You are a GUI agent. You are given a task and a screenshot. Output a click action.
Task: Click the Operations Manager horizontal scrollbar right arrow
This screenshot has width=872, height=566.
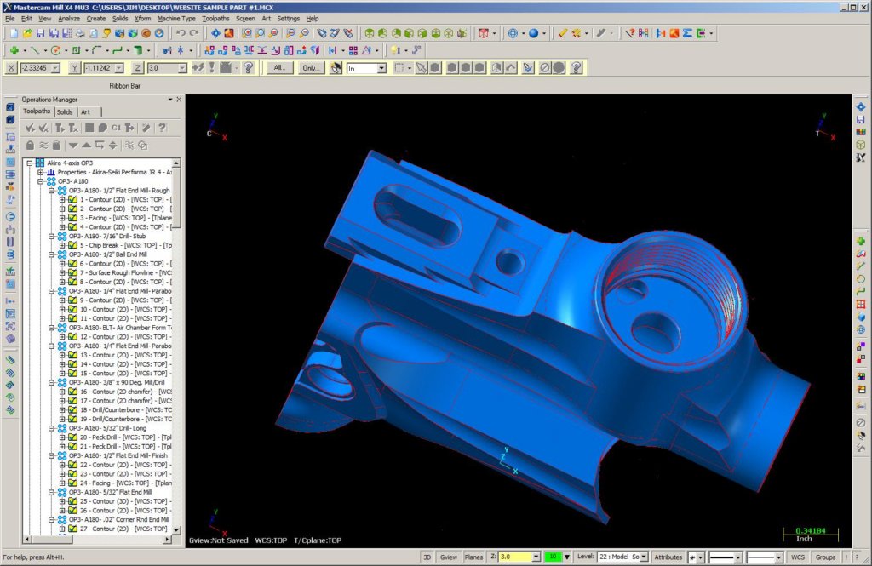pos(167,540)
